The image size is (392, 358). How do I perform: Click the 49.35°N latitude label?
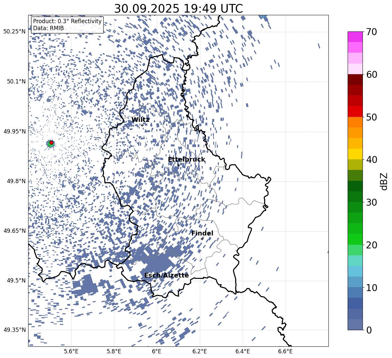point(15,330)
